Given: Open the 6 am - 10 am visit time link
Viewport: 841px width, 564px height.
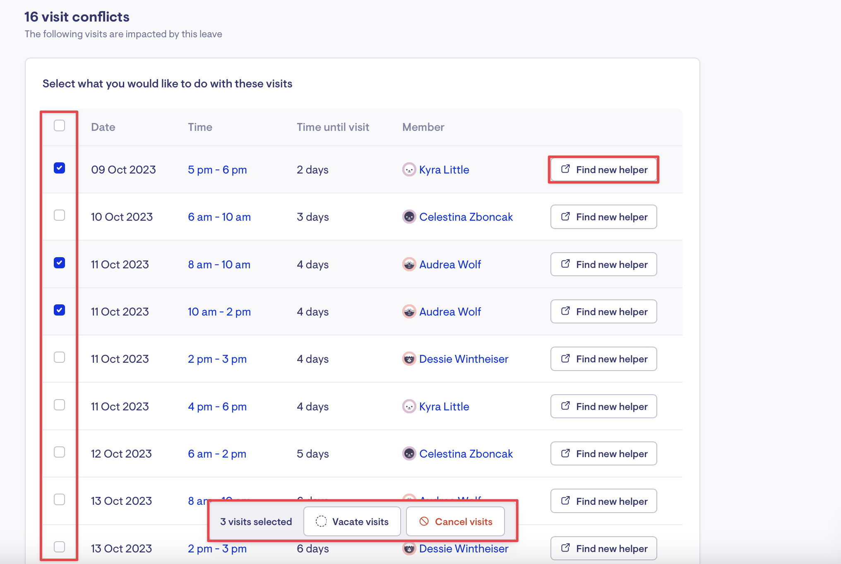Looking at the screenshot, I should point(219,217).
